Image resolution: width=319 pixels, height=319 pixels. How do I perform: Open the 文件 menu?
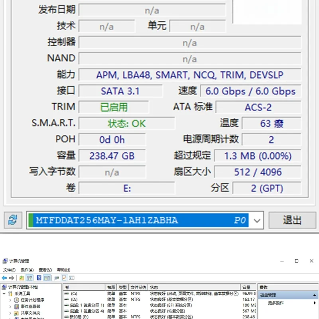(x=9, y=270)
